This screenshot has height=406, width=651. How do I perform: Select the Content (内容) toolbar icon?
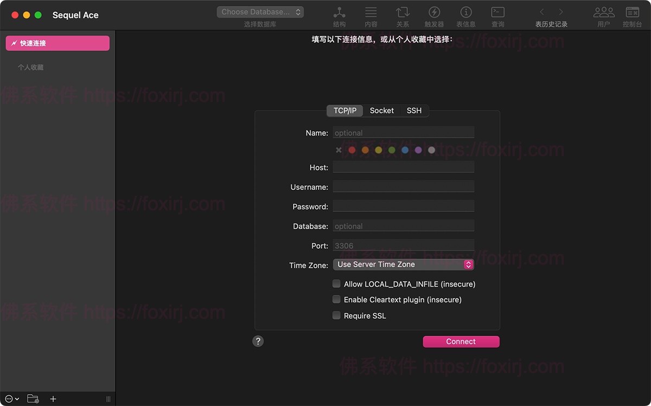(371, 12)
